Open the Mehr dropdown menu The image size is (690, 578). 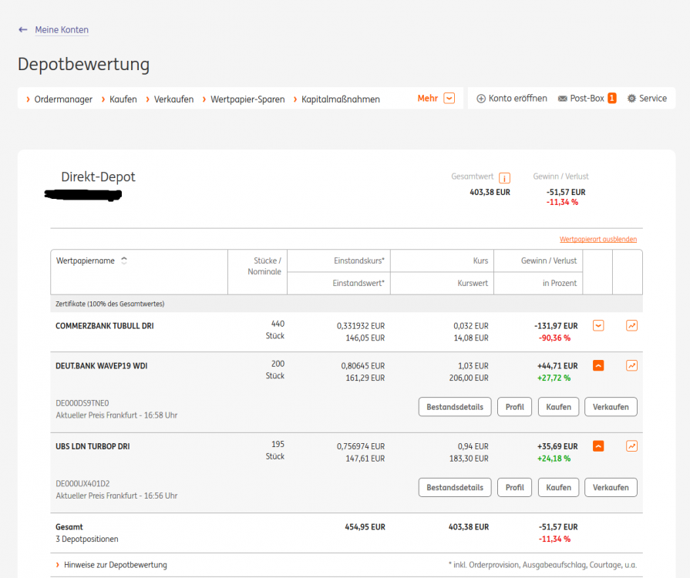pos(449,99)
